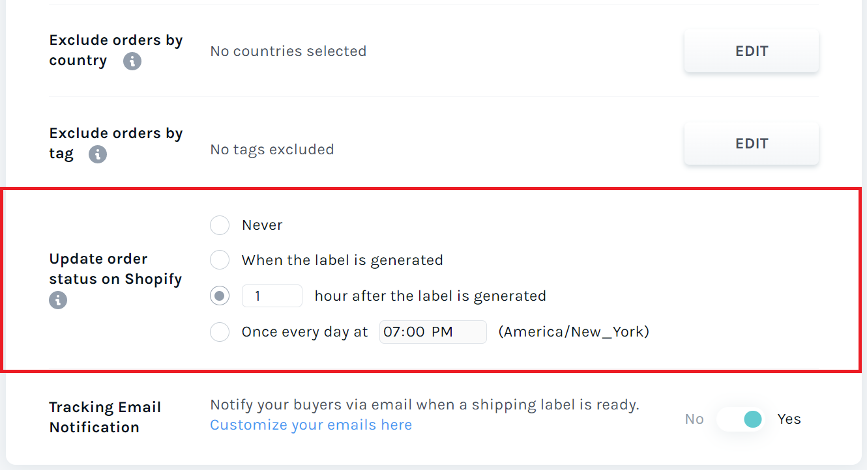Focus the hours number input field
Image resolution: width=867 pixels, height=470 pixels.
pos(272,296)
